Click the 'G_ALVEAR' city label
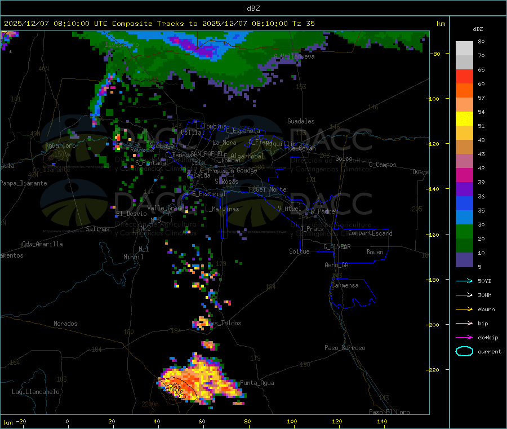This screenshot has width=507, height=429. click(x=337, y=247)
